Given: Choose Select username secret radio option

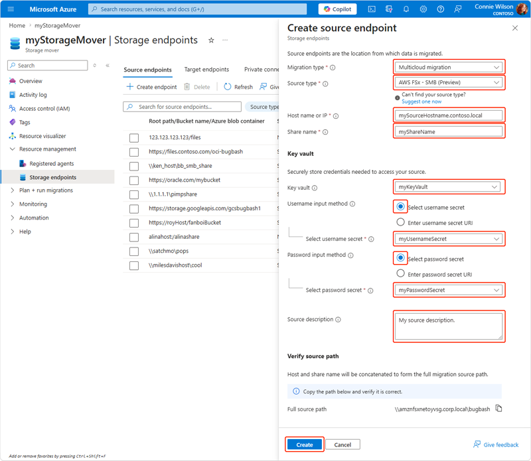Looking at the screenshot, I should (x=401, y=206).
